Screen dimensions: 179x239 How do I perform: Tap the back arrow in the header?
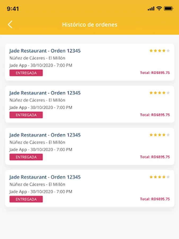point(10,25)
